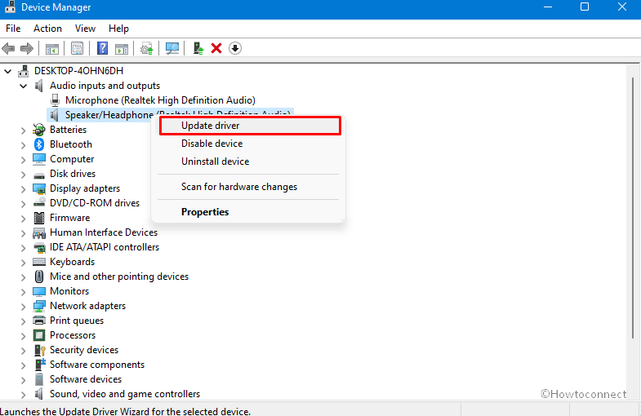The width and height of the screenshot is (641, 416).
Task: Click the Batteries category icon
Action: [x=39, y=130]
